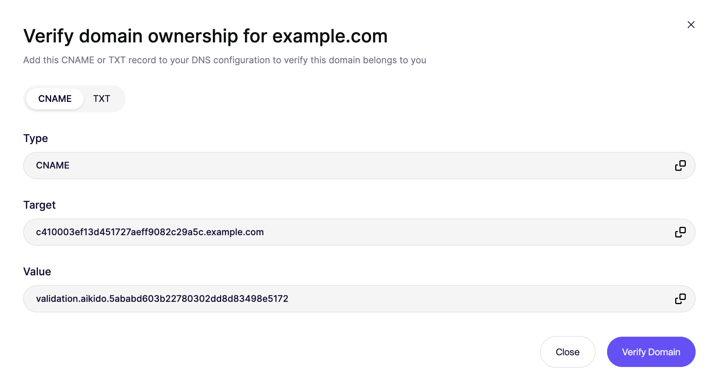The image size is (718, 381).
Task: Click the words "Verify domain ownership" in heading
Action: tap(131, 36)
